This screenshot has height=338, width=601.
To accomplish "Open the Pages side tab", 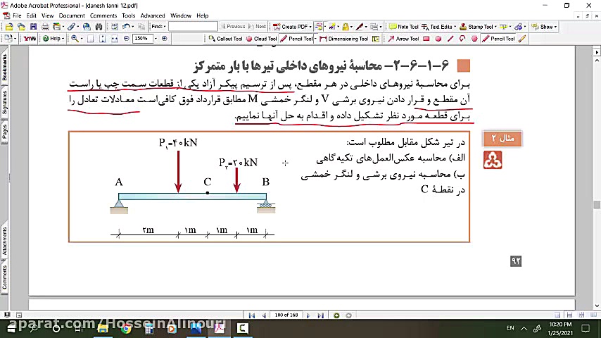I will (4, 132).
